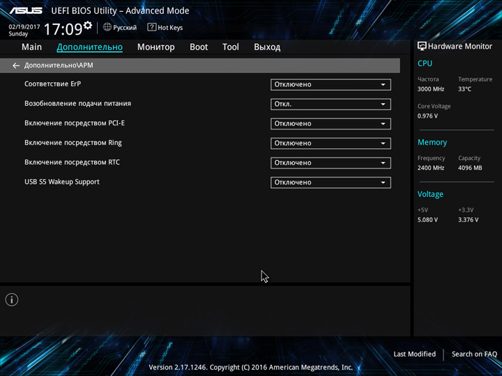
Task: Click the ASUS logo
Action: [x=26, y=10]
